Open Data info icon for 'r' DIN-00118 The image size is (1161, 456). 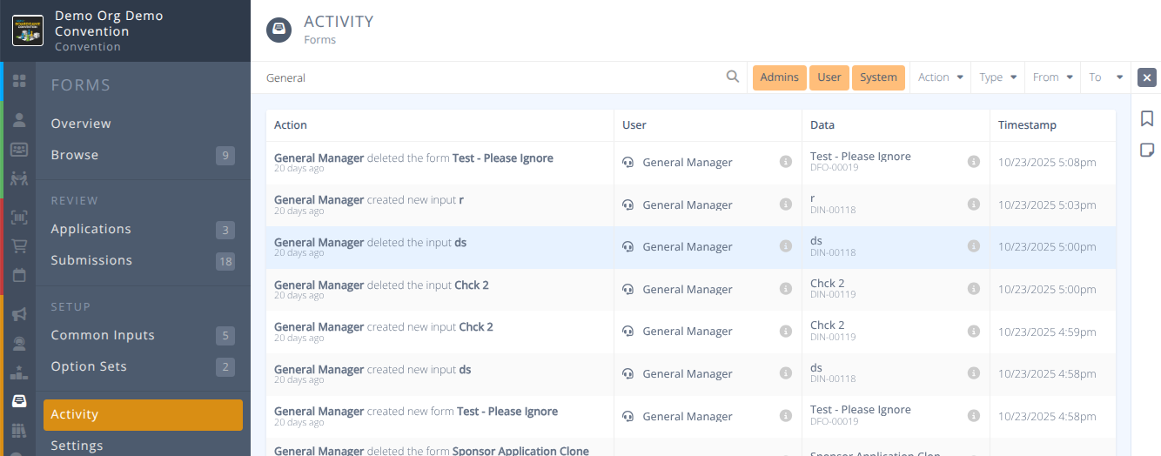[974, 205]
